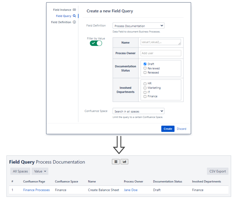Open the Field Definition sidebar item
This screenshot has width=235, height=200.
click(x=63, y=22)
